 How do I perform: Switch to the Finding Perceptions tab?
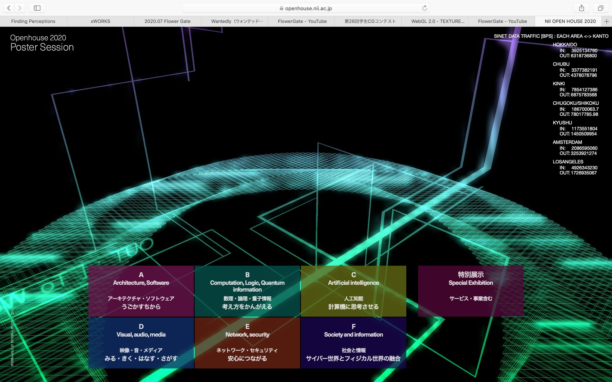tap(33, 21)
